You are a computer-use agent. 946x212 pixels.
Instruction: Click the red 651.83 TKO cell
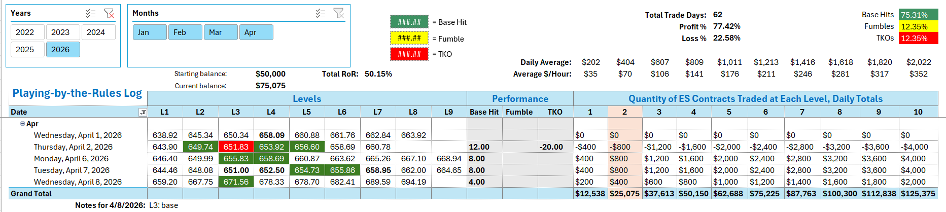pos(236,147)
